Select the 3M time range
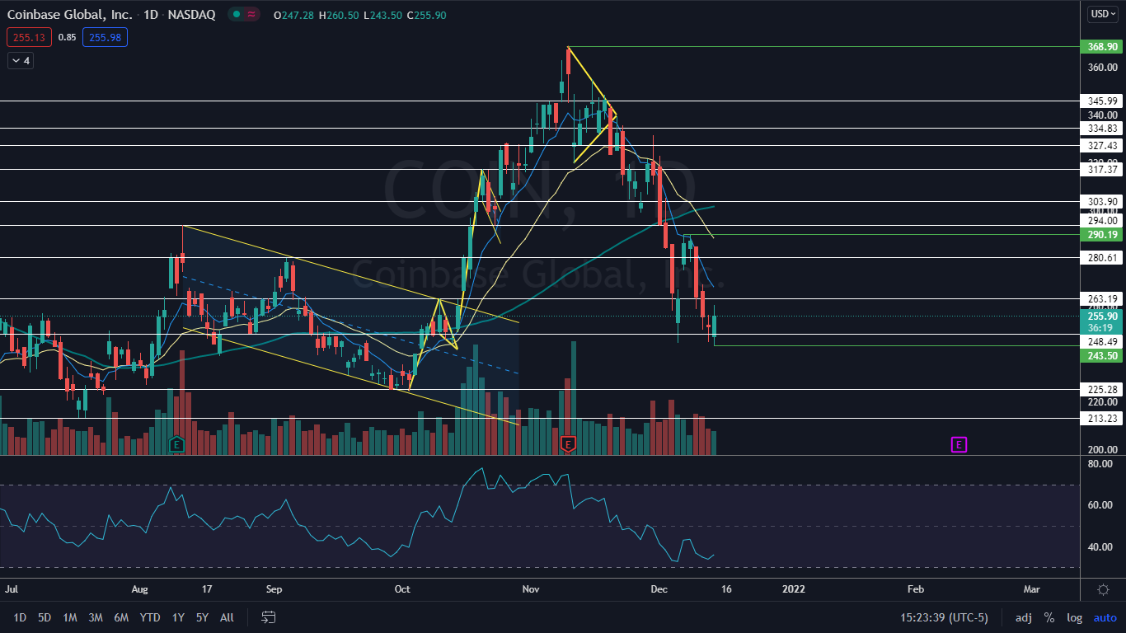The image size is (1126, 633). [x=96, y=617]
